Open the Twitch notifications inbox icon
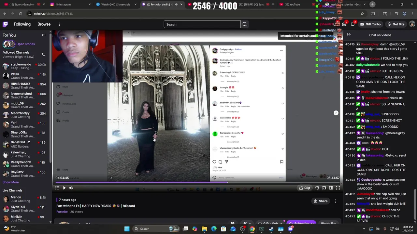Image resolution: width=417 pixels, height=234 pixels. [x=344, y=24]
